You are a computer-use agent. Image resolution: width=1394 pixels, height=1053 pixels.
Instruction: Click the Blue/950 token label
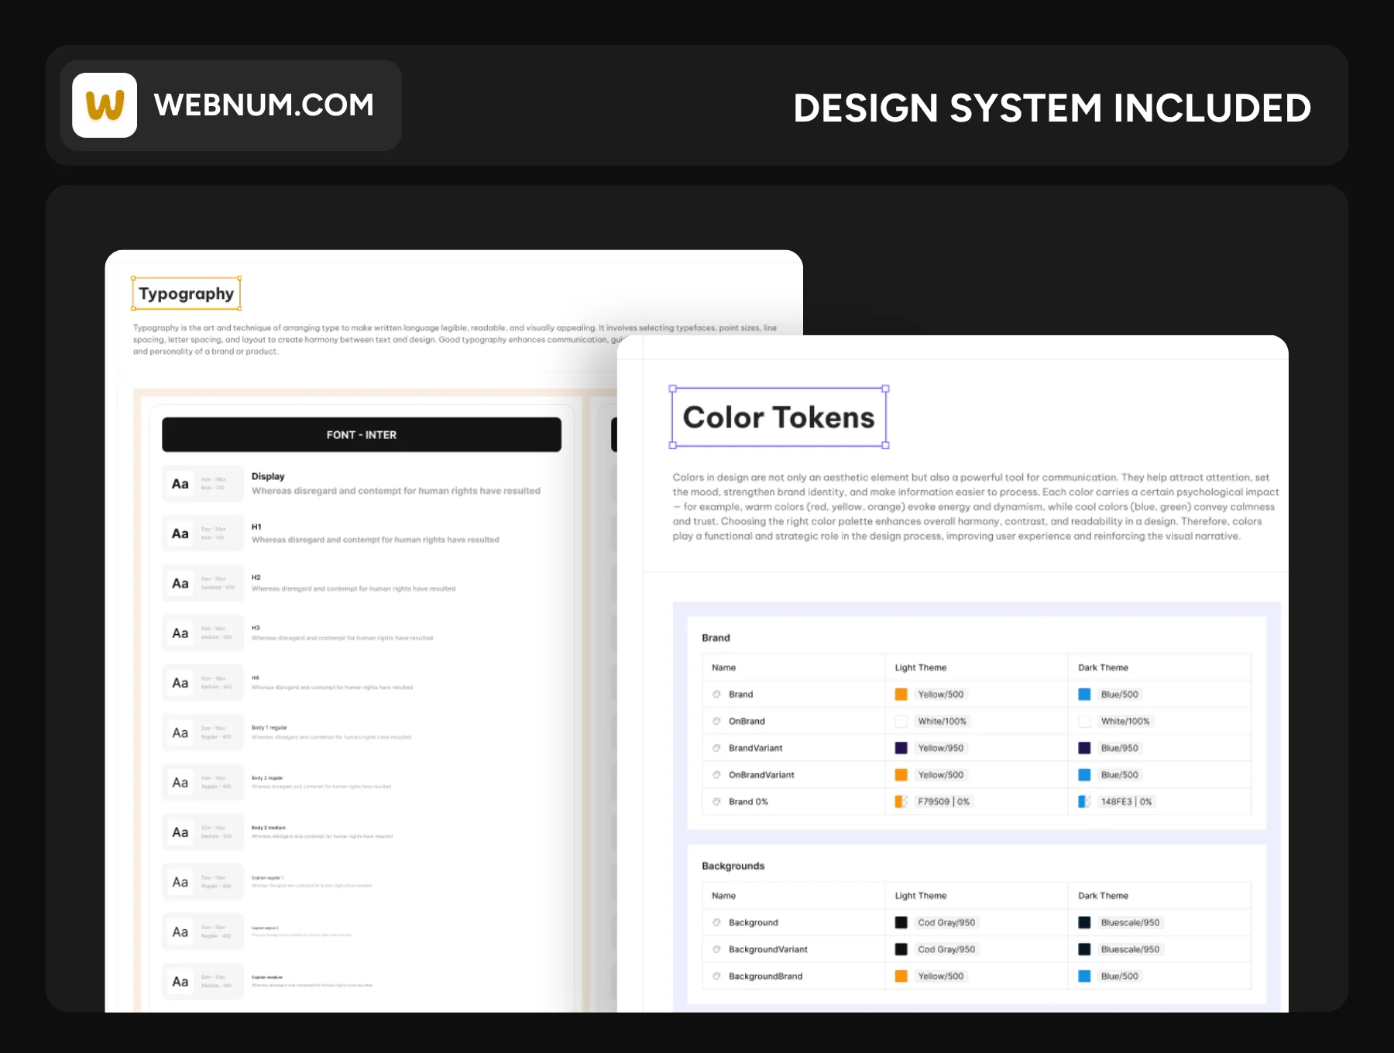[1120, 748]
